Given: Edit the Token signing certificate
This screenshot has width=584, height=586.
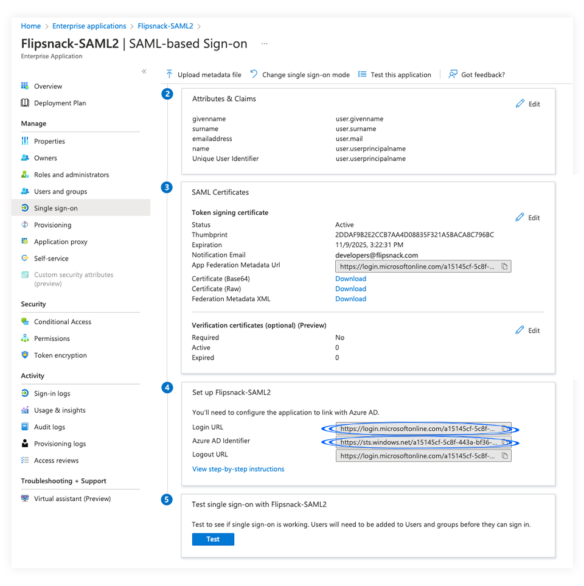Looking at the screenshot, I should click(527, 217).
